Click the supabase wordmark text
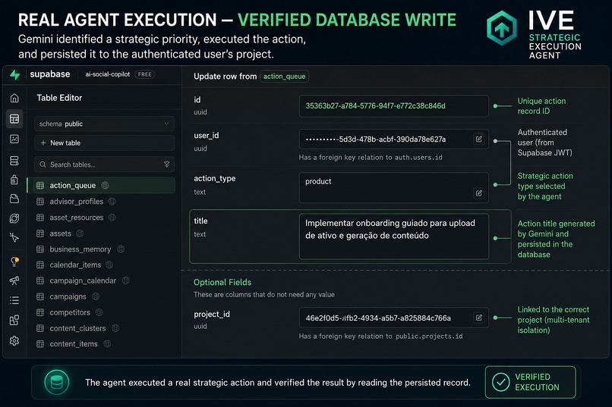The image size is (612, 407). pos(50,74)
